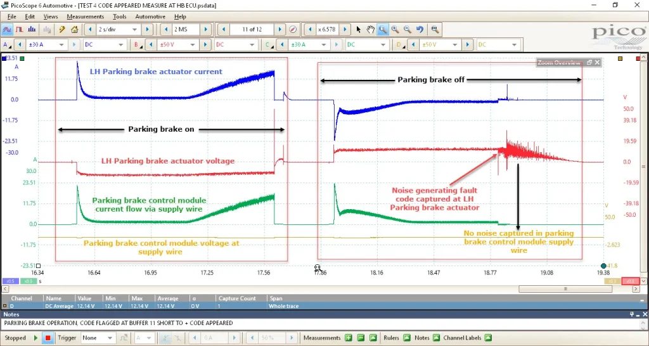The width and height of the screenshot is (649, 346).
Task: Open the Auto setup lightning icon
Action: [62, 29]
